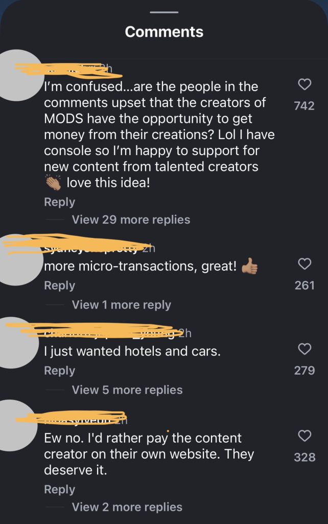Reply to micro-transactions comment
328x524 pixels.
(x=59, y=286)
